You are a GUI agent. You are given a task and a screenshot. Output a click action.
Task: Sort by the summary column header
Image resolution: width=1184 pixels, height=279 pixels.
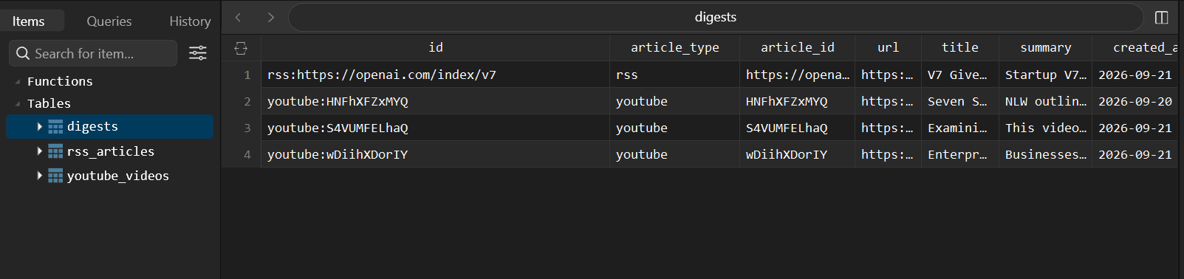[1046, 48]
